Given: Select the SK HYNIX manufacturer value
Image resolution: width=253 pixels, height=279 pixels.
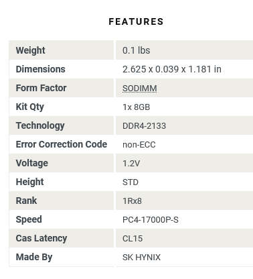Looking at the screenshot, I should tap(141, 258).
